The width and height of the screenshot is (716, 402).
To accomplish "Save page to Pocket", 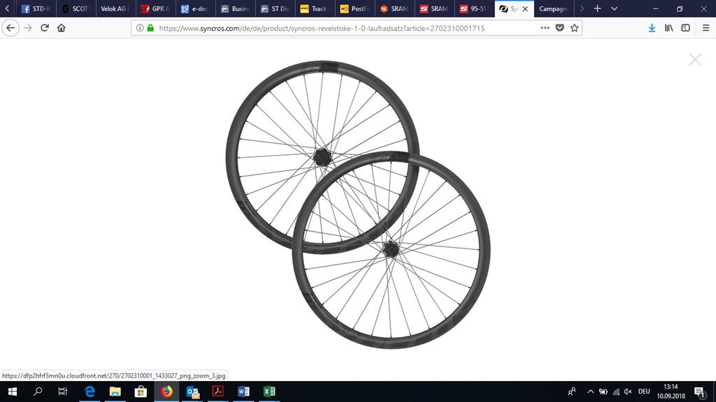I will 559,28.
